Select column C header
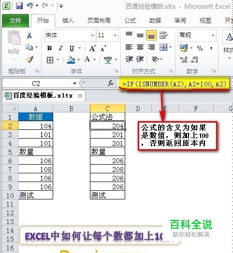Image resolution: width=233 pixels, height=253 pixels. [x=107, y=109]
